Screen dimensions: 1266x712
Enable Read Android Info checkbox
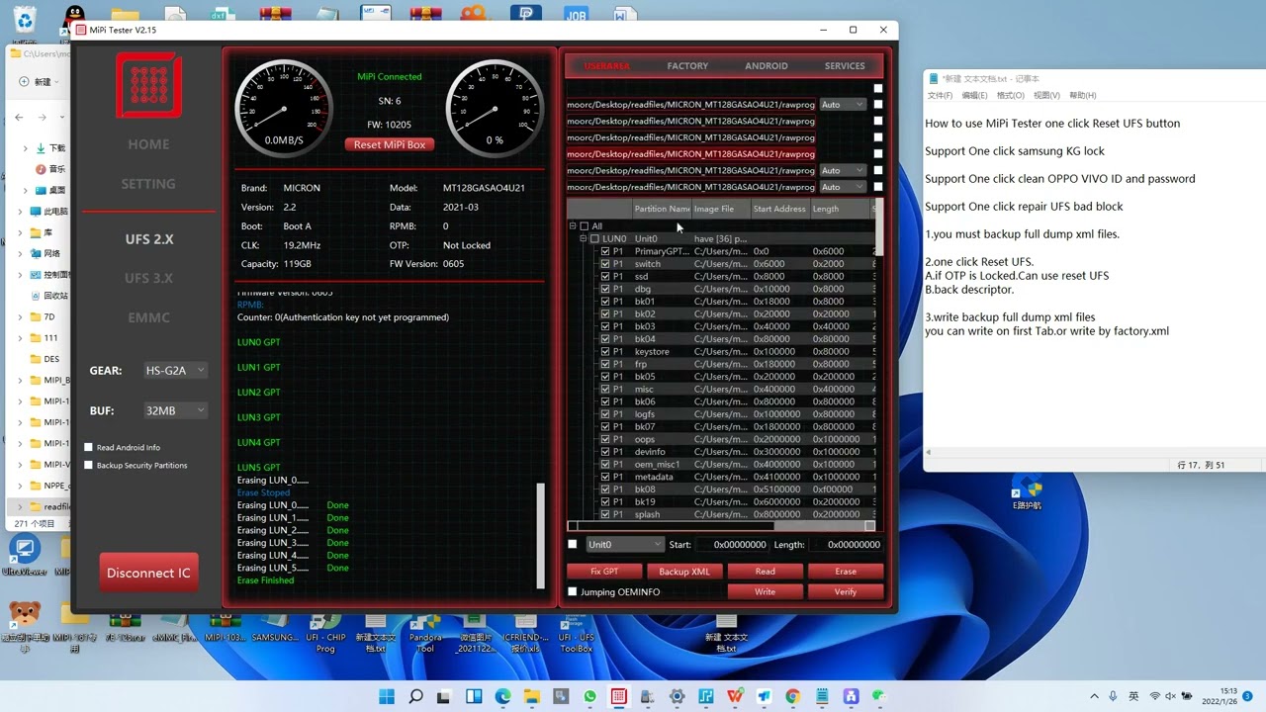(x=89, y=447)
